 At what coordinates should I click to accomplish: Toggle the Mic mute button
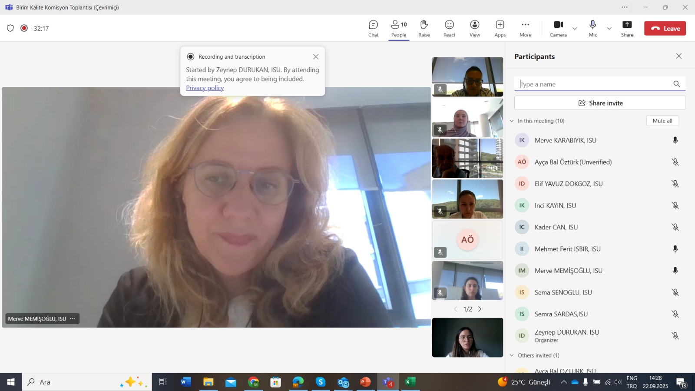[x=592, y=28]
